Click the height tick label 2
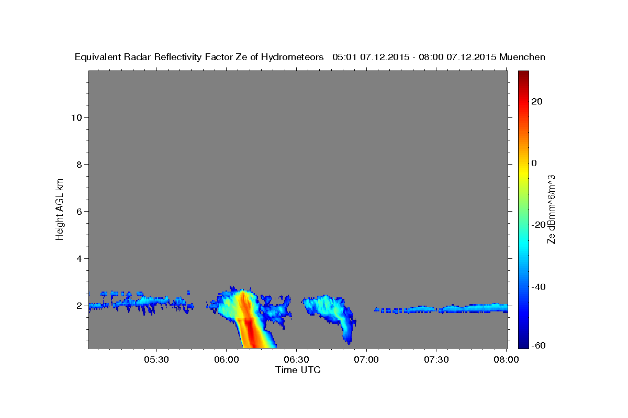Screen dimensions: 628x418 point(79,305)
